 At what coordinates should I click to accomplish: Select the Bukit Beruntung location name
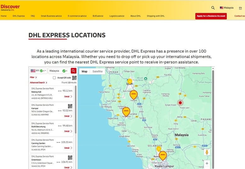click(x=38, y=127)
